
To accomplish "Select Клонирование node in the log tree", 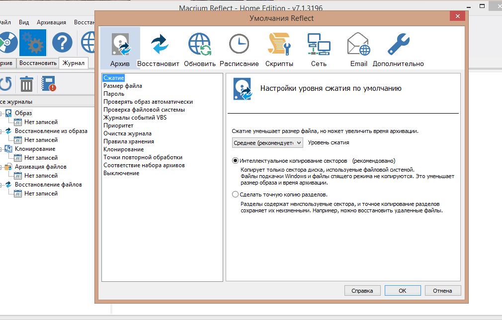I will [35, 149].
